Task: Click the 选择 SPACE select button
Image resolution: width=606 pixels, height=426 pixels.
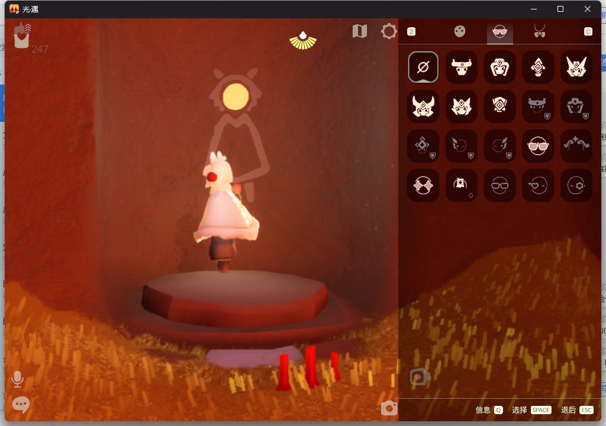Action: pyautogui.click(x=532, y=410)
